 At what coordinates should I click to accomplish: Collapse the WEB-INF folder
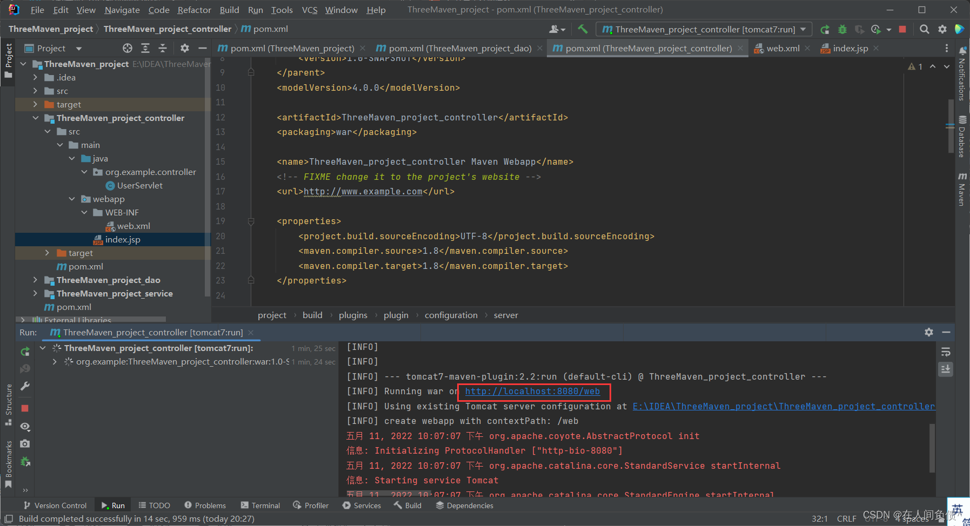[84, 212]
